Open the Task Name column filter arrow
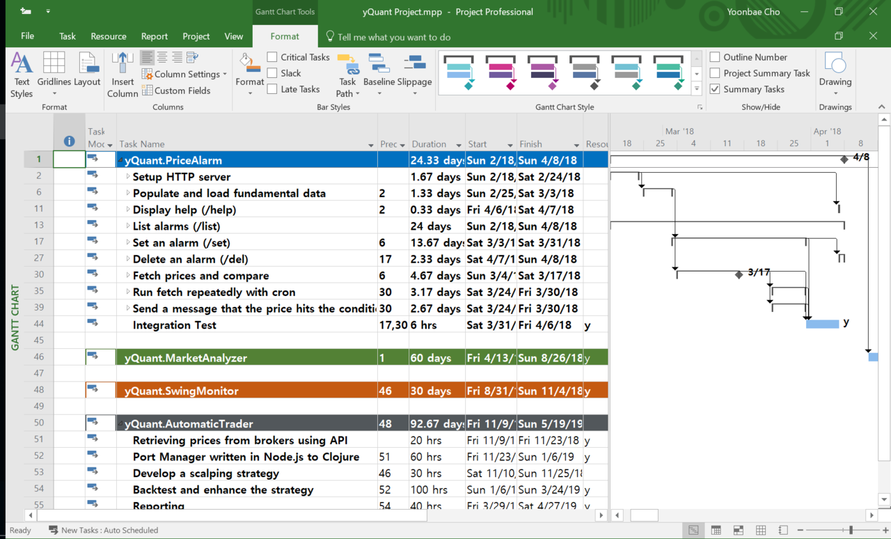Screen dimensions: 891x539 (371, 145)
